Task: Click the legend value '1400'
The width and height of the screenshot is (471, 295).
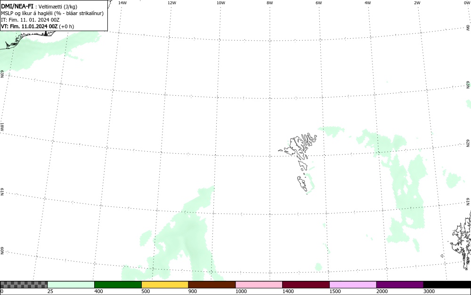Action: coord(288,291)
